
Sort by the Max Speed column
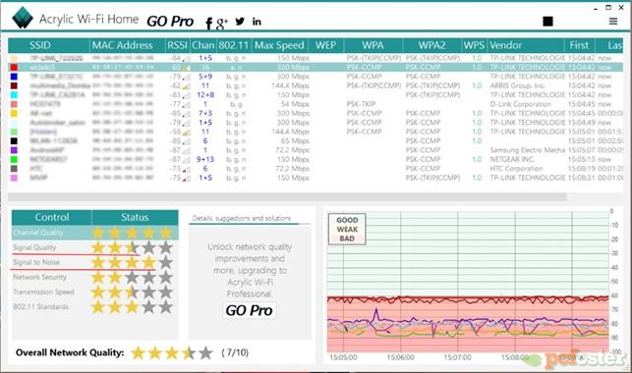pyautogui.click(x=279, y=45)
